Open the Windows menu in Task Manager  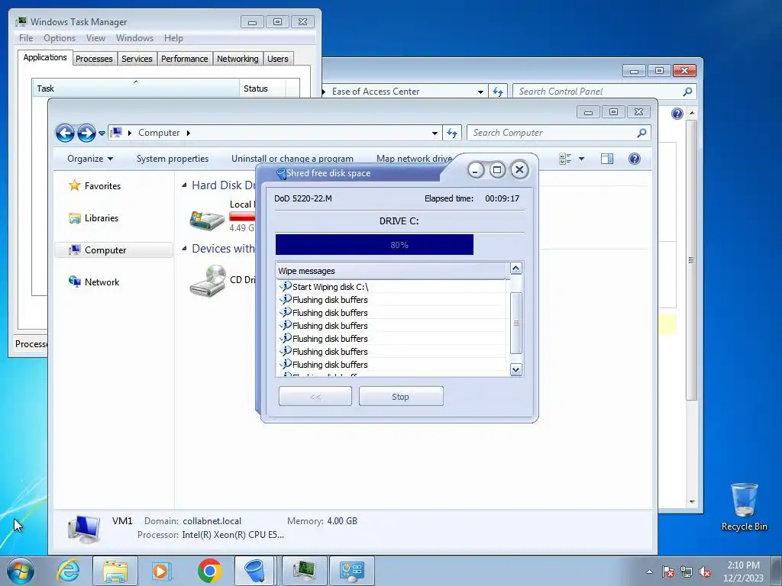tap(134, 38)
